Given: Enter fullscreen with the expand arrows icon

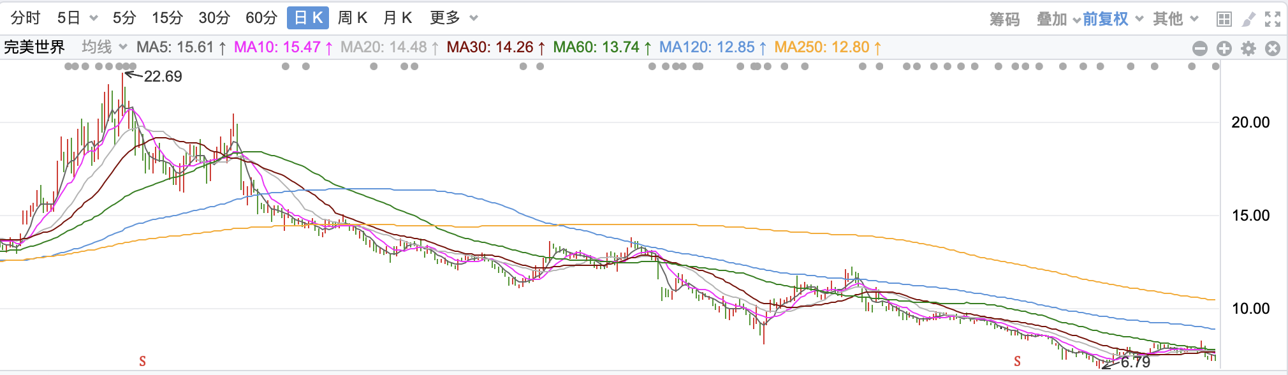Looking at the screenshot, I should [1273, 19].
